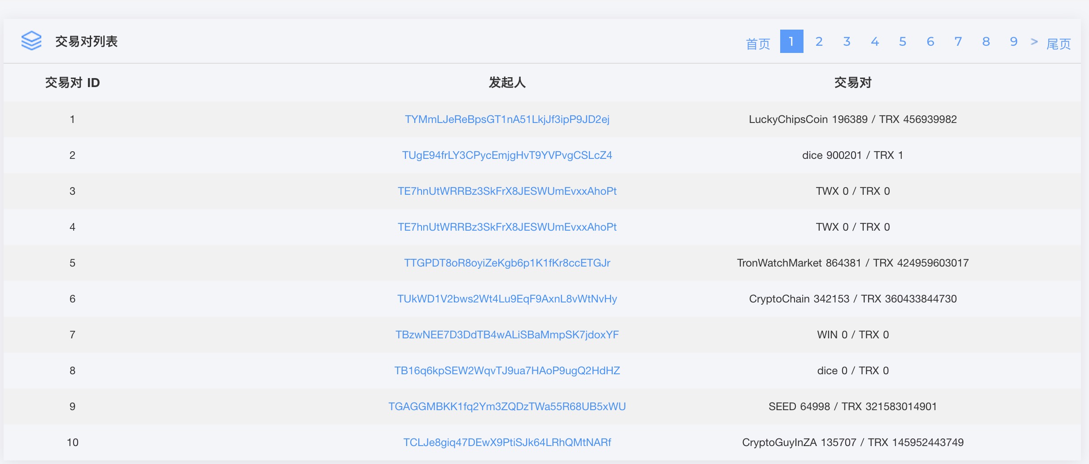The image size is (1089, 464).
Task: Open address TB16q6kpSEW2WqvTJ9ua7HAoP9ugQ2HdHZ
Action: coord(507,371)
